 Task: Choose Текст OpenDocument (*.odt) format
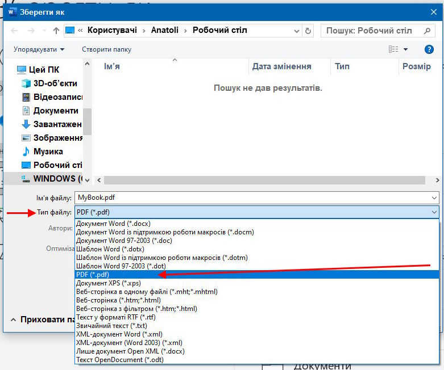(x=257, y=360)
